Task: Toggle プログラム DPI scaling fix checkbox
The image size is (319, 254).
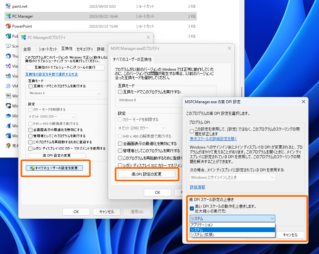Action: tap(192, 132)
